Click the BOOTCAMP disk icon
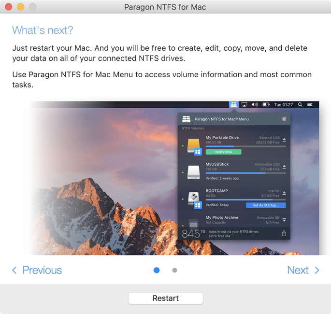 tap(194, 200)
